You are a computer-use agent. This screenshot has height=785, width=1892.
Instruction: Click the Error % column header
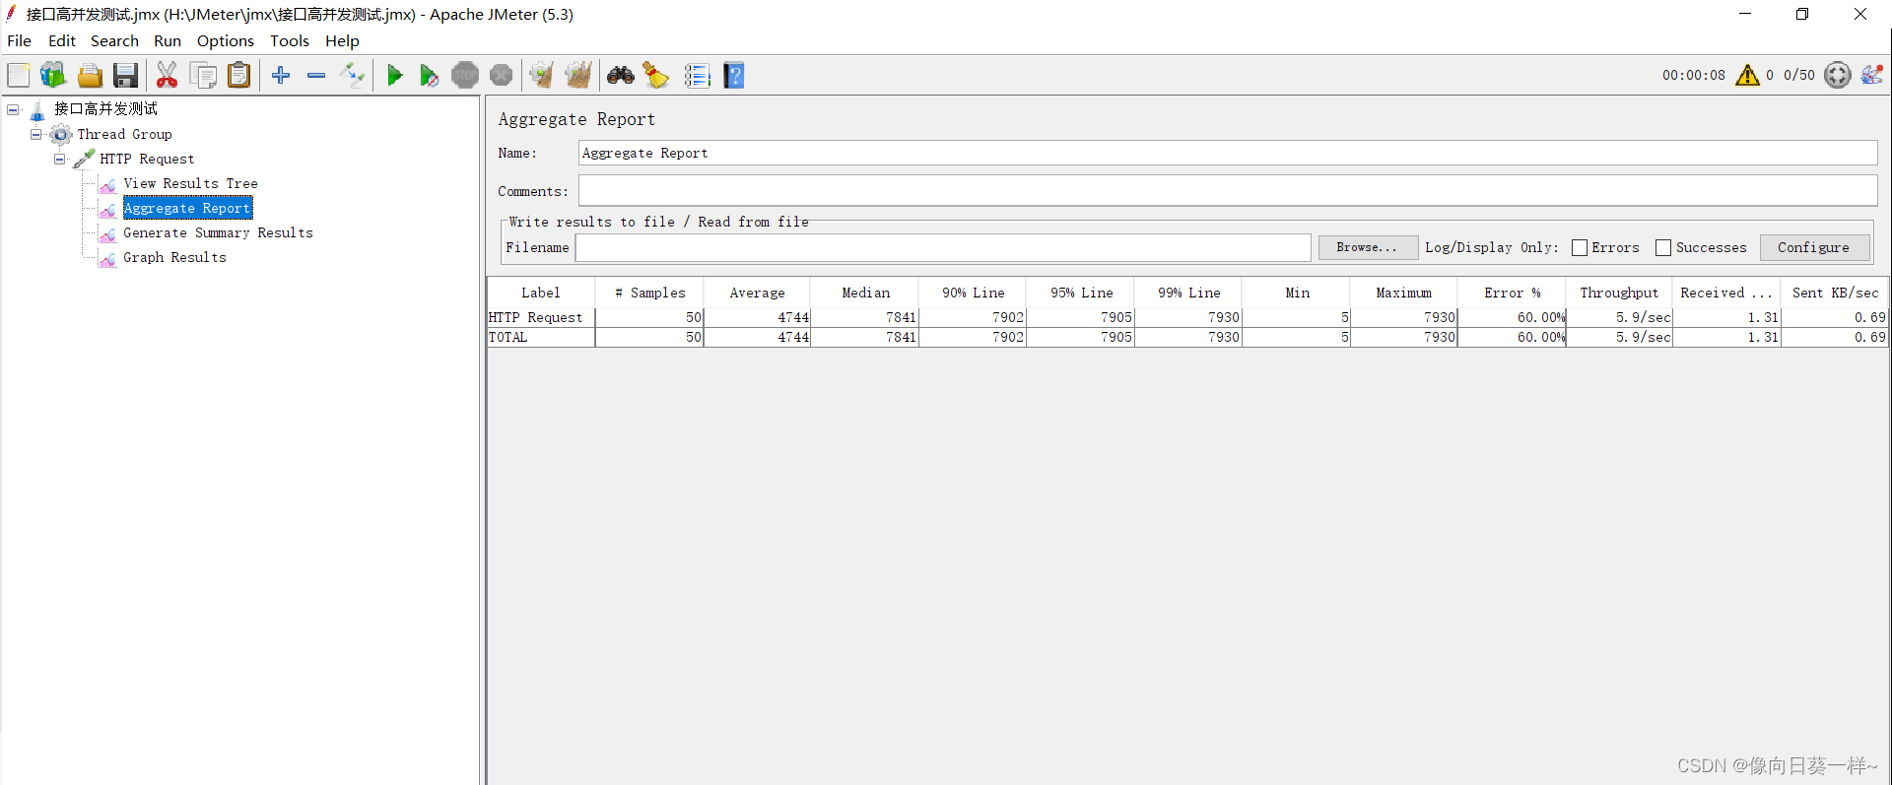point(1512,293)
